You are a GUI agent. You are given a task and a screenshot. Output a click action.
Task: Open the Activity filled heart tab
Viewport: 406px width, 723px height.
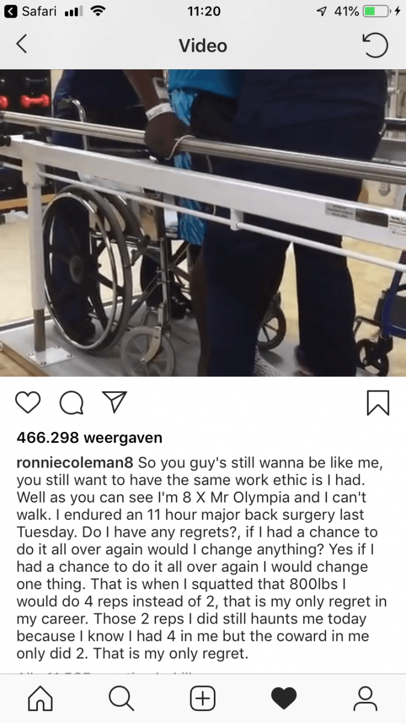tap(284, 699)
